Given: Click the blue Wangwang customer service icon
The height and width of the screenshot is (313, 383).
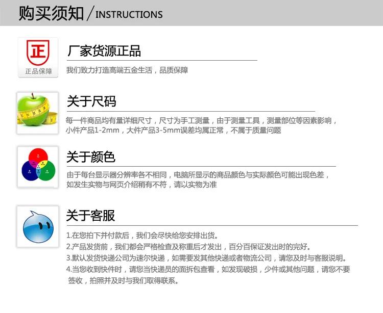Looking at the screenshot, I should pyautogui.click(x=38, y=226).
